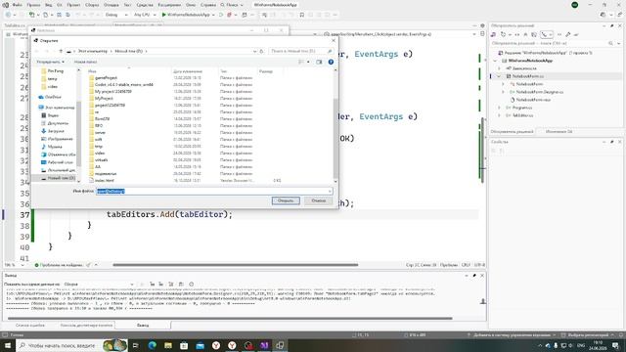Click the Open button in the dialog
This screenshot has width=626, height=352.
(x=286, y=200)
